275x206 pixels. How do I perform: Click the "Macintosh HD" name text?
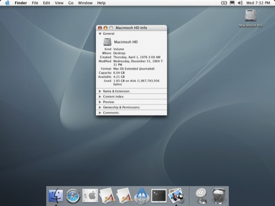pyautogui.click(x=126, y=42)
